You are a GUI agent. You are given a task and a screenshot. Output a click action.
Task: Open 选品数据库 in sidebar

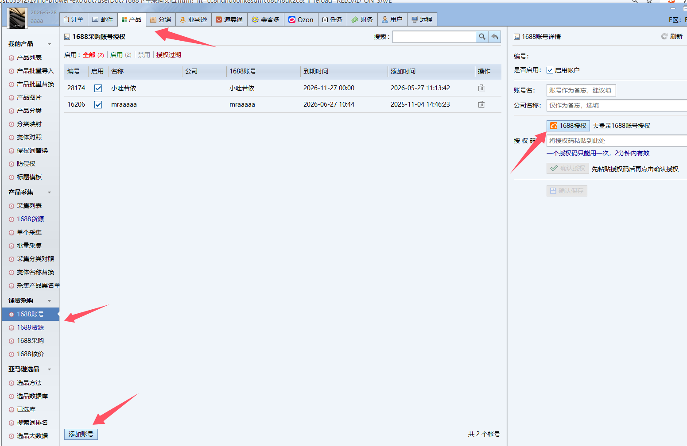(32, 396)
